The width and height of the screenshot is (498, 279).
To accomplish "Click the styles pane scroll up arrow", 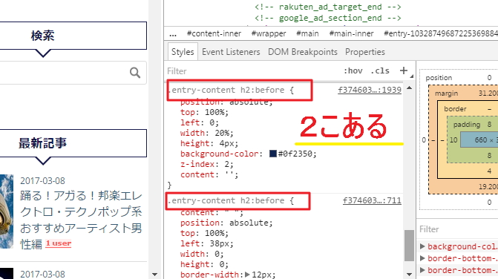I will click(x=409, y=88).
